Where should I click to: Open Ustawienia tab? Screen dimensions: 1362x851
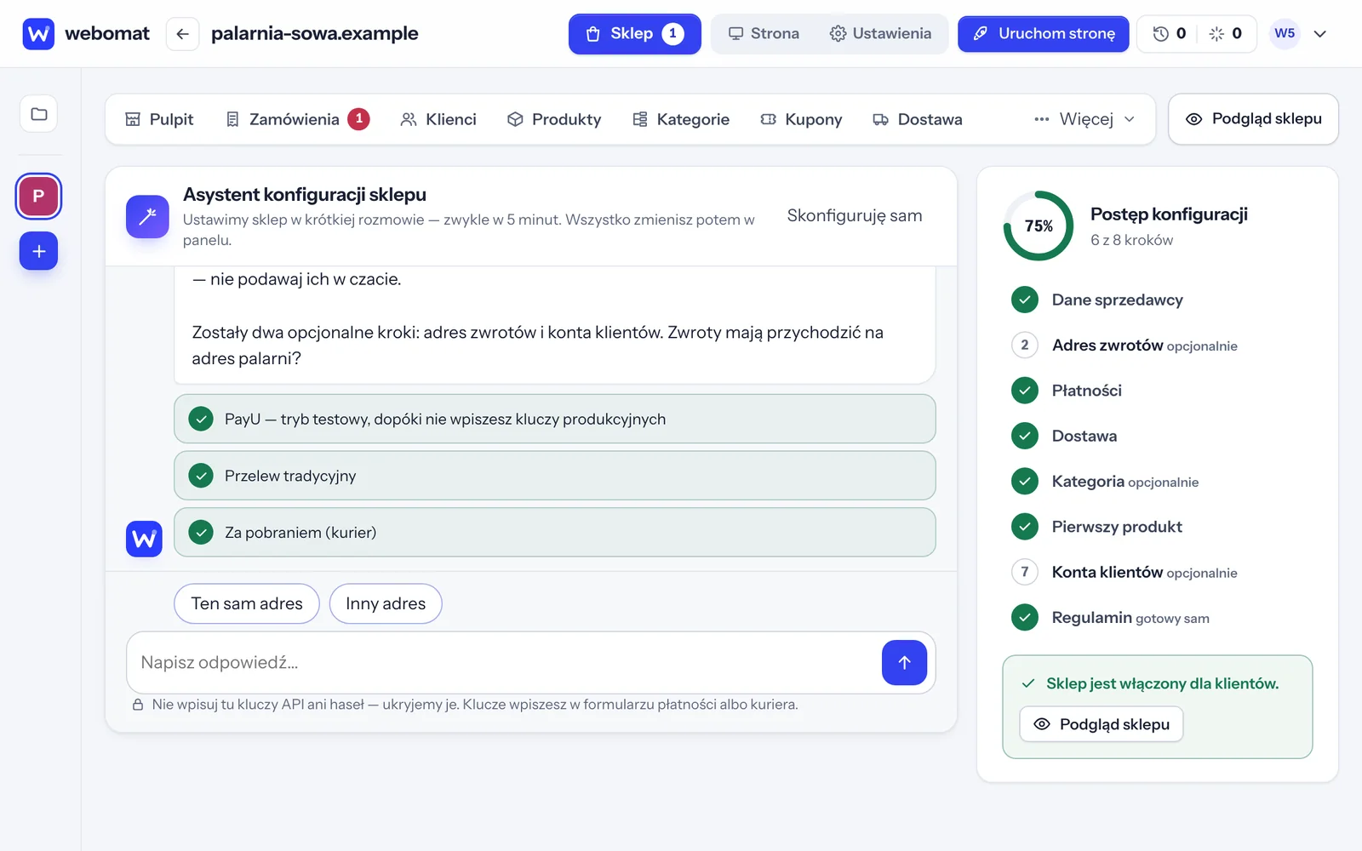point(880,34)
